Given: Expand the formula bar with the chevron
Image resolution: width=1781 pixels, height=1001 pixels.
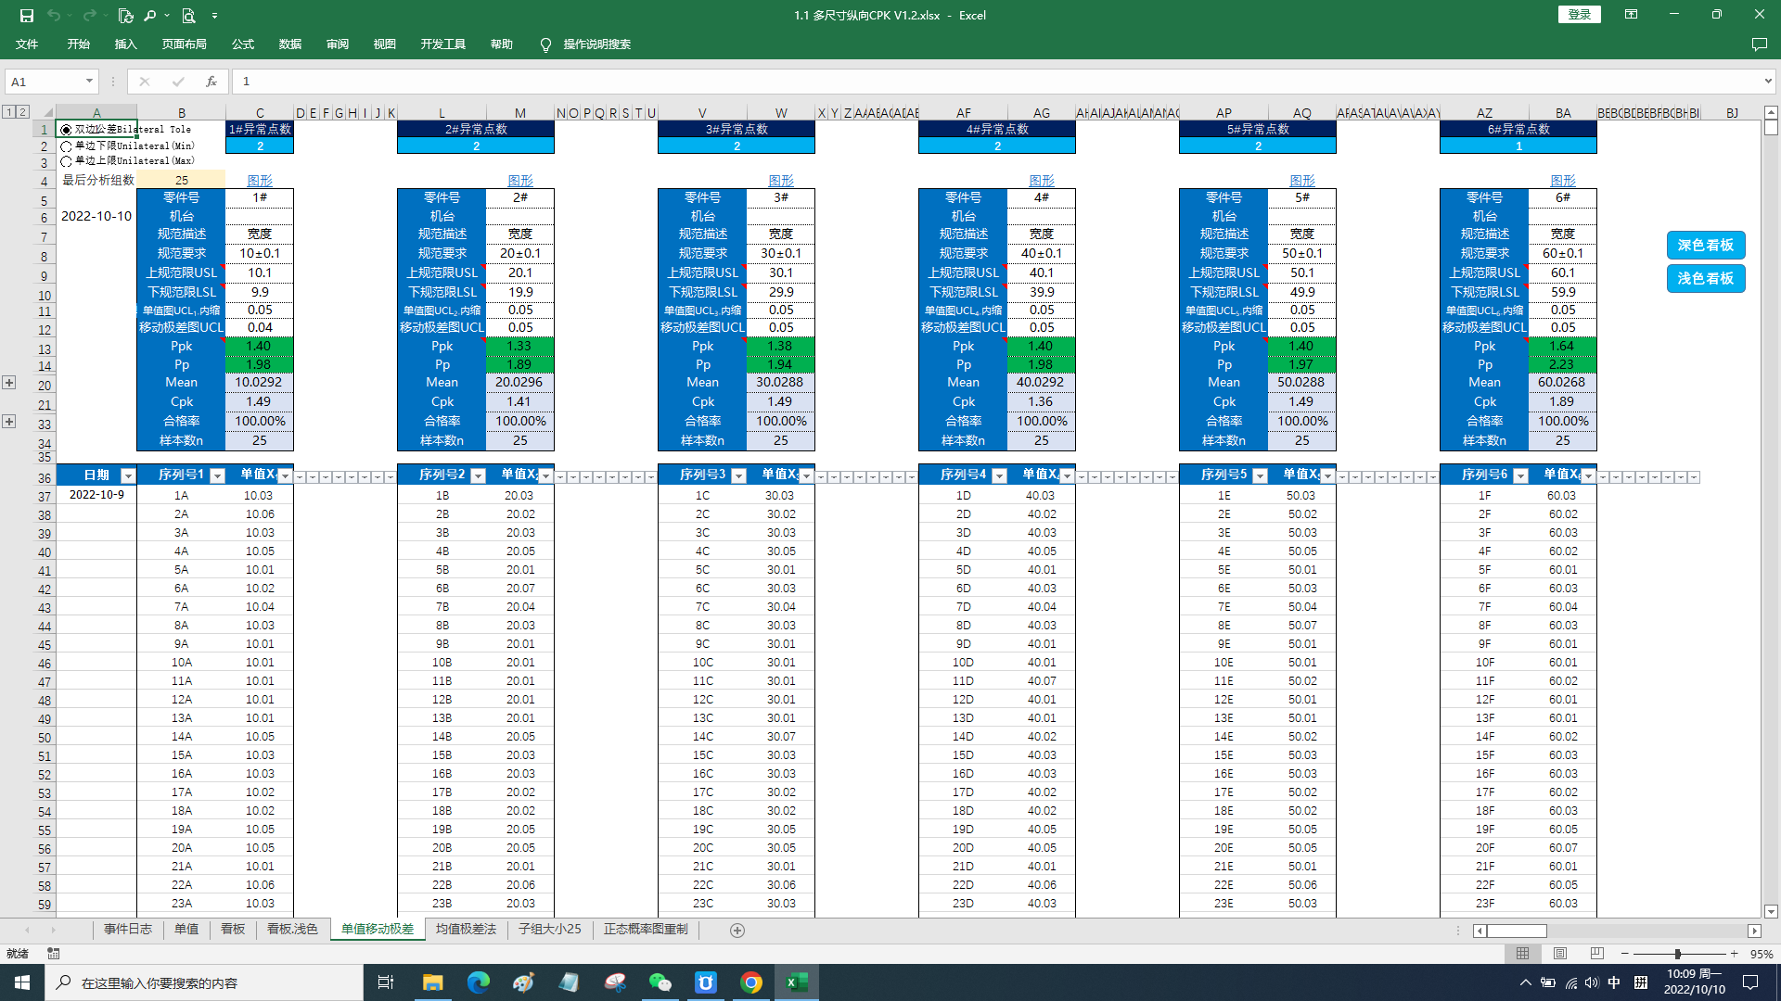Looking at the screenshot, I should point(1768,82).
